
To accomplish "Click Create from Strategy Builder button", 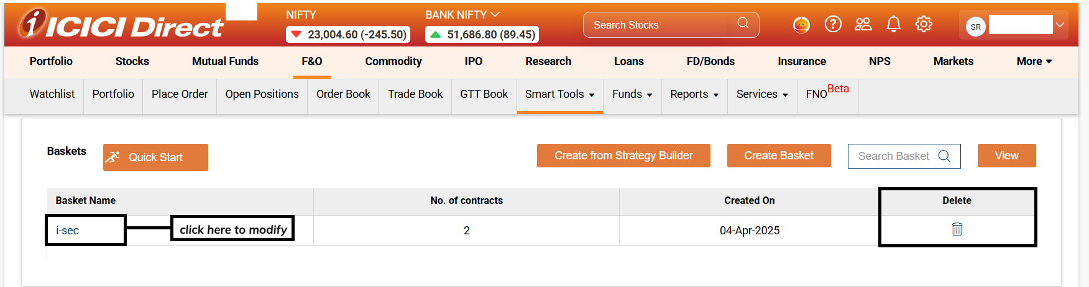I will coord(623,156).
